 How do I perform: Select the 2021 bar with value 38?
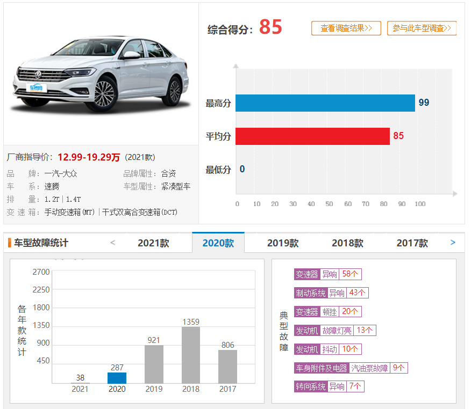coord(80,383)
